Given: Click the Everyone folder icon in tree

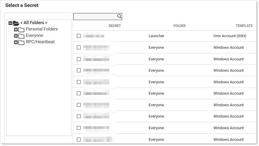Looking at the screenshot, I should [x=21, y=36].
